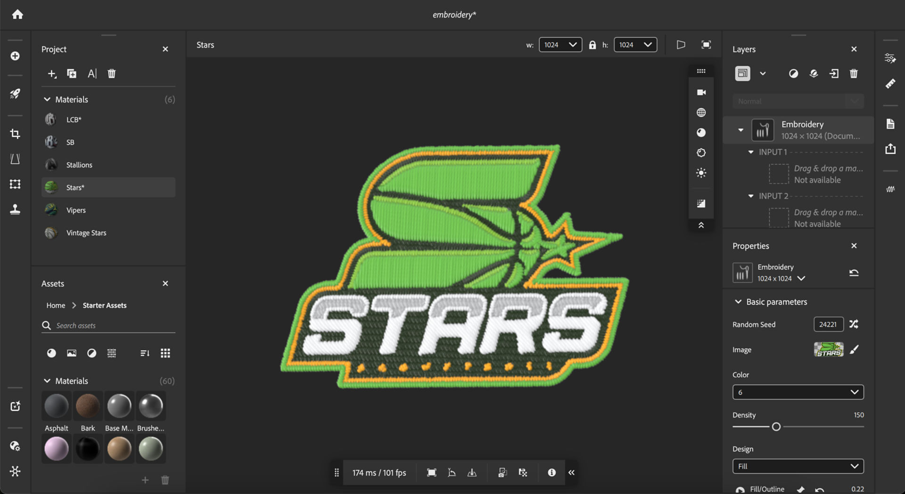Toggle the grid view icon in Assets panel
The image size is (905, 494).
(x=165, y=353)
